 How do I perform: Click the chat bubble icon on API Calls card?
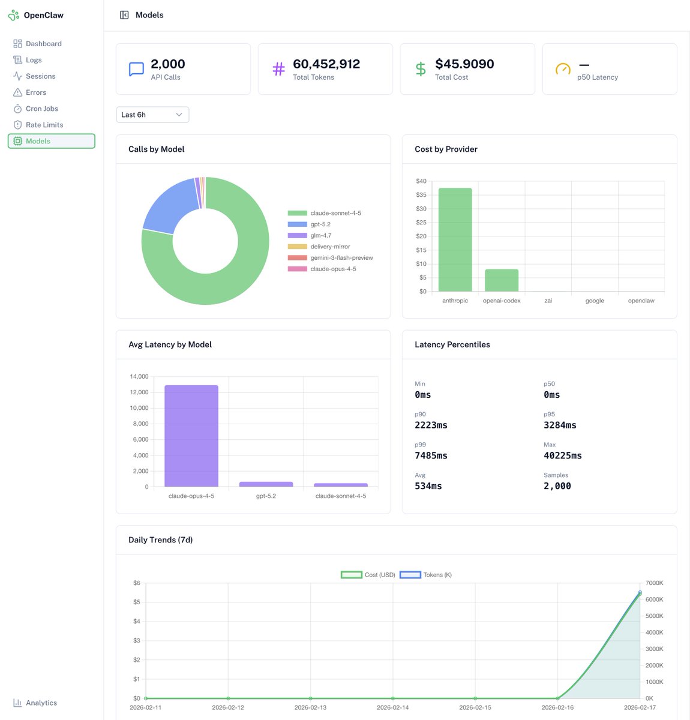[136, 68]
